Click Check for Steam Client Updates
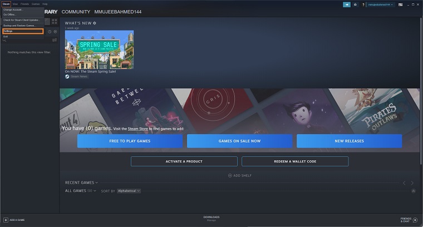Viewport: 423px width, 227px height. 23,20
